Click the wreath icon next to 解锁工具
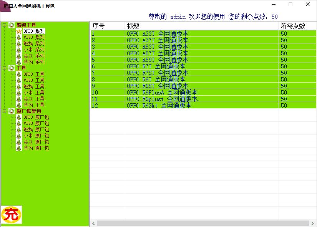 click(x=12, y=25)
